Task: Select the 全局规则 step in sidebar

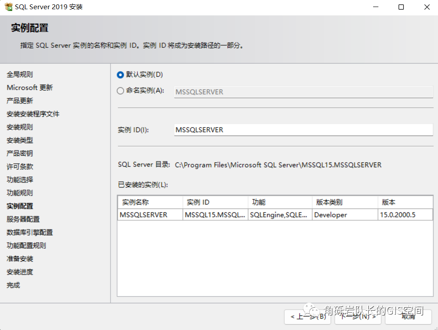Action: [x=20, y=74]
